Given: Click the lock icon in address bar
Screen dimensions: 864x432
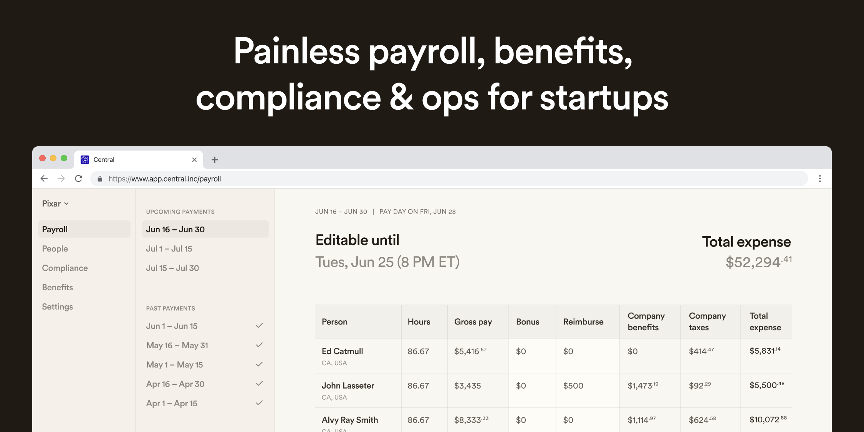Looking at the screenshot, I should tap(100, 179).
